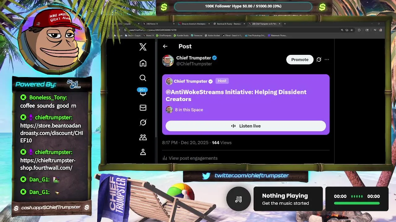
Task: Click the browser zoom magnifier icon
Action: click(x=342, y=30)
